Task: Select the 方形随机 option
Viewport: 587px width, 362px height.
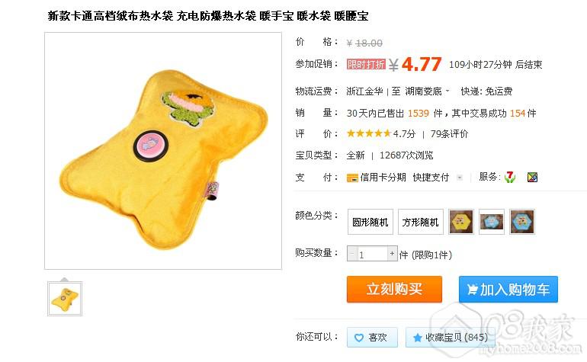Action: [x=420, y=222]
